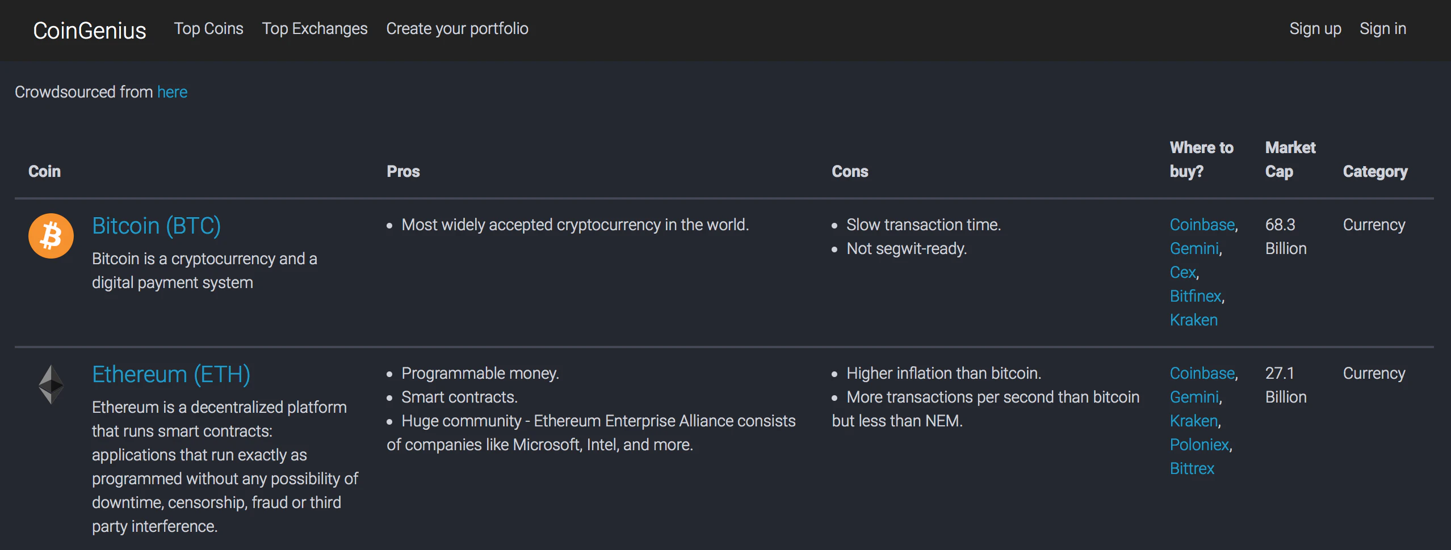Open Gemini exchange in Bitcoin row

(x=1194, y=248)
